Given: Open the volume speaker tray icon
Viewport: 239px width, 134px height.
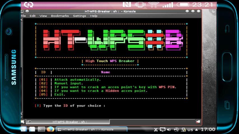Looking at the screenshot, I should click(x=169, y=130).
